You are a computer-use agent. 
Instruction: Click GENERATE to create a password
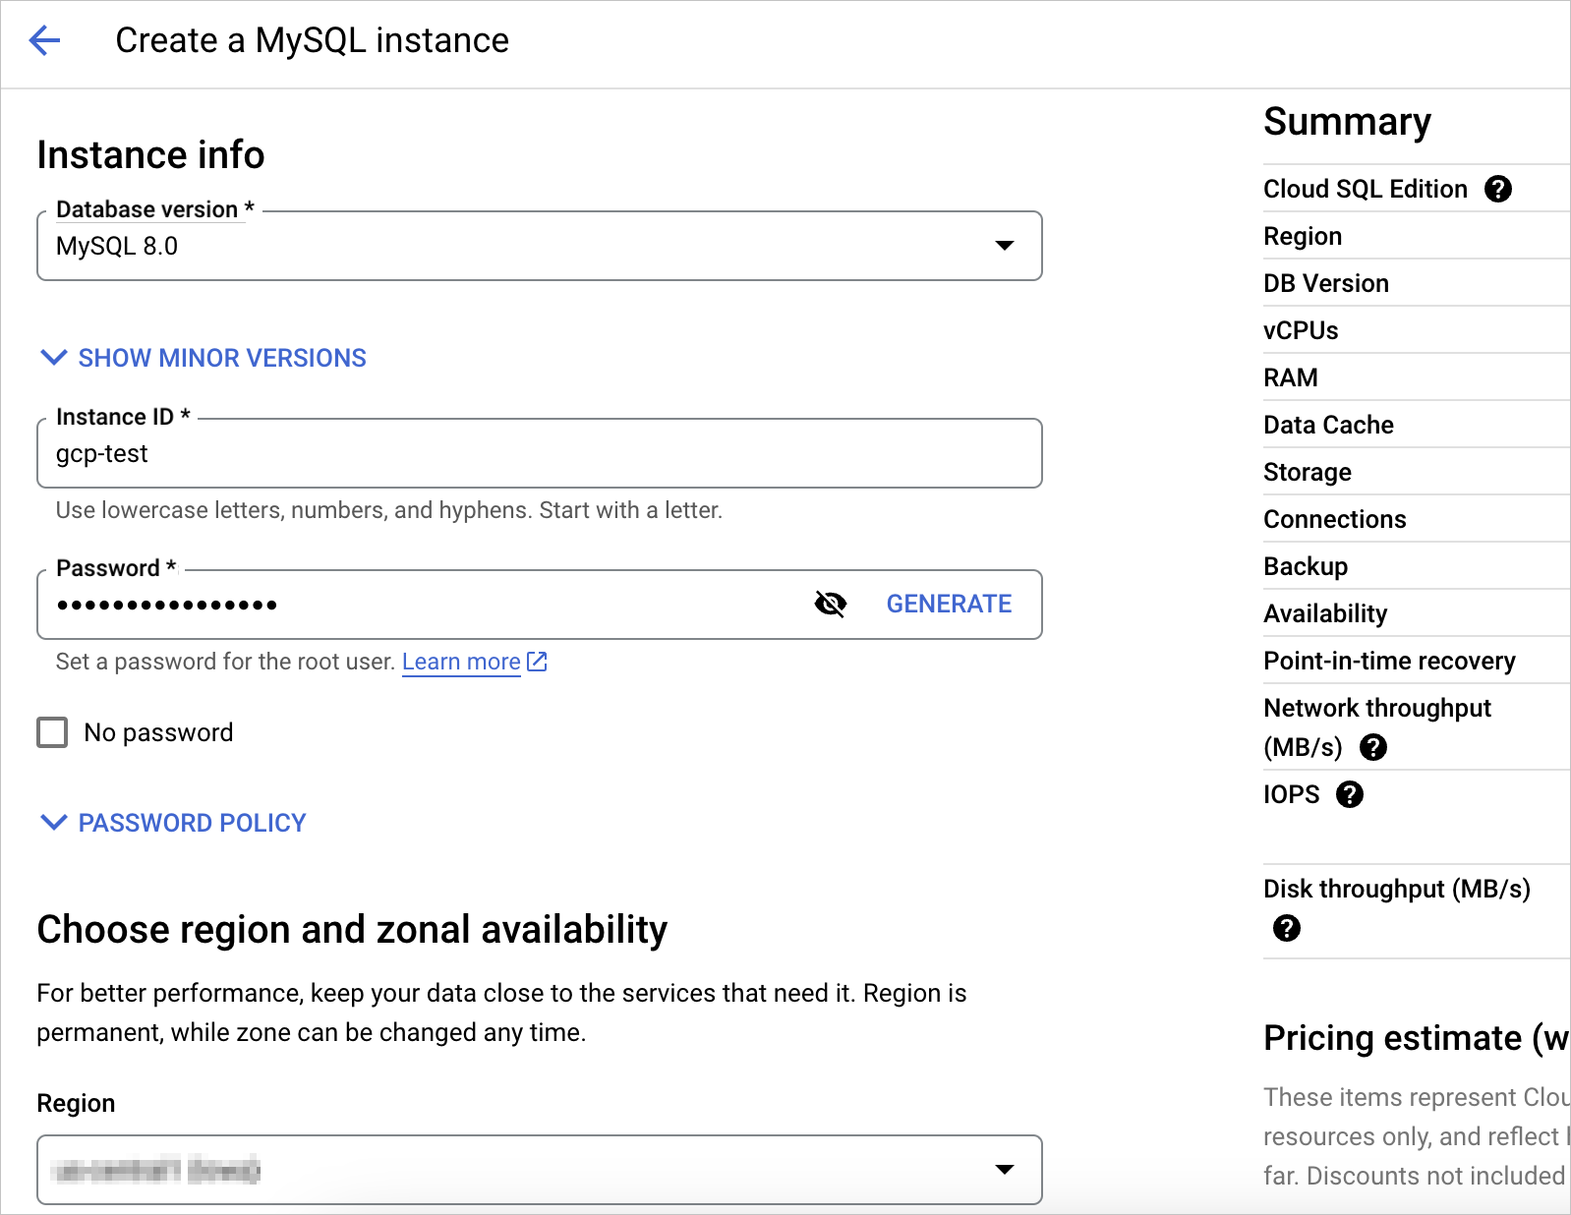pyautogui.click(x=949, y=604)
